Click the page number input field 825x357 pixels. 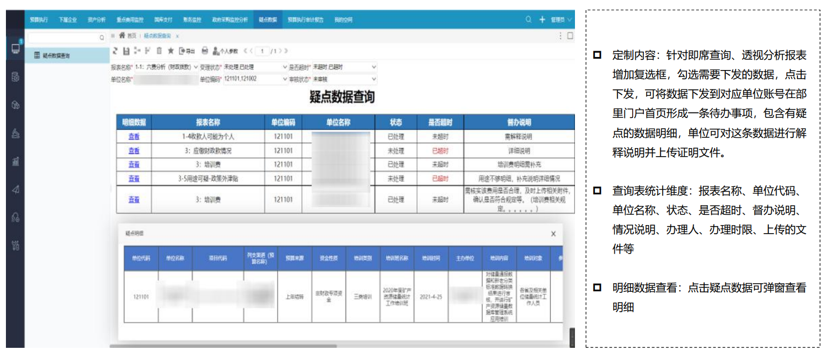click(262, 51)
